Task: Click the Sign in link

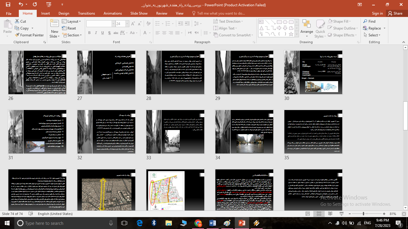Action: pyautogui.click(x=377, y=13)
